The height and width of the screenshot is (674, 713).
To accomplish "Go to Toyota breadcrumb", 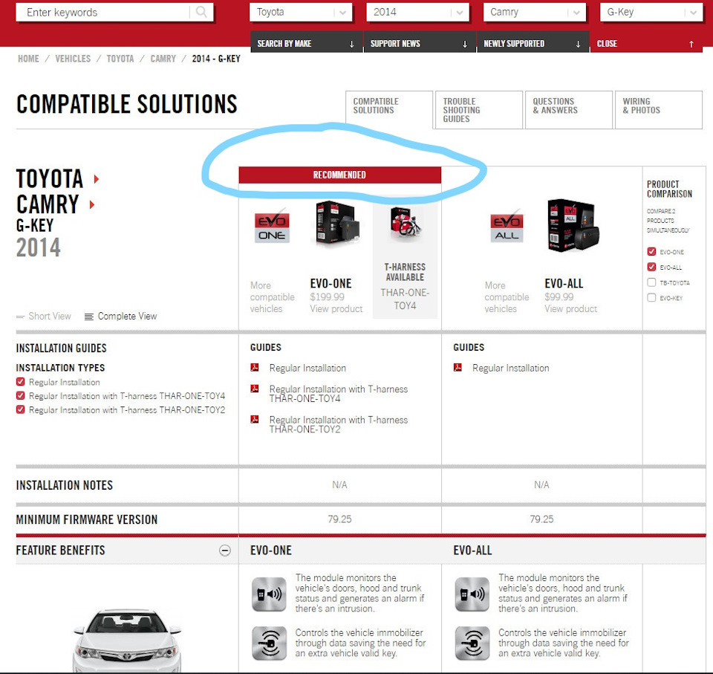I will [x=120, y=59].
